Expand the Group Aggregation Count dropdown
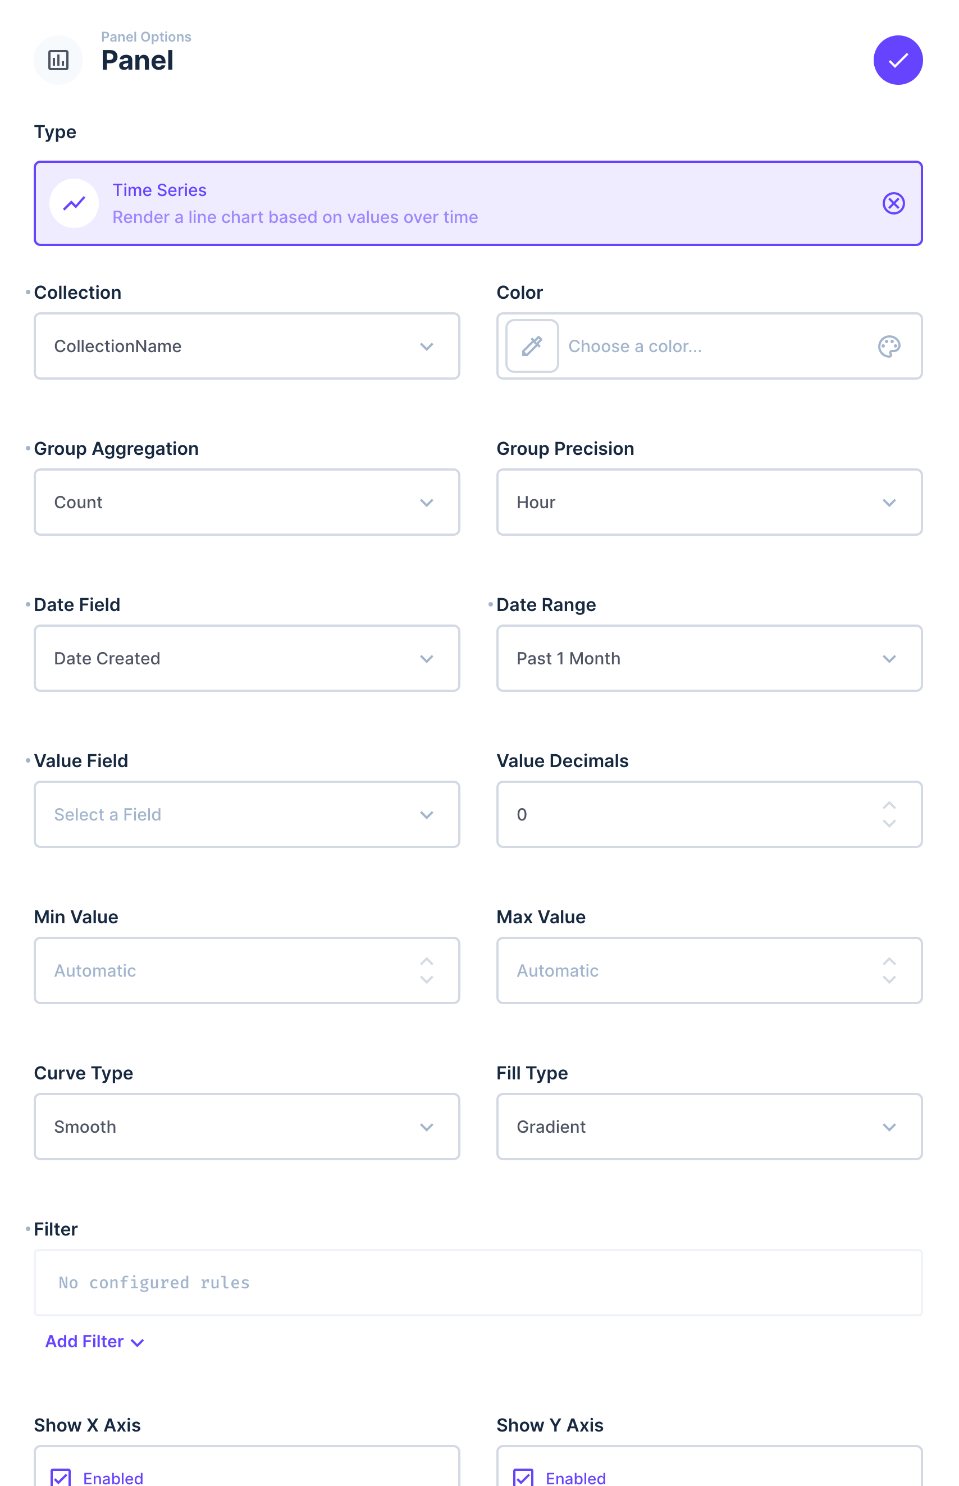This screenshot has height=1486, width=959. [247, 503]
